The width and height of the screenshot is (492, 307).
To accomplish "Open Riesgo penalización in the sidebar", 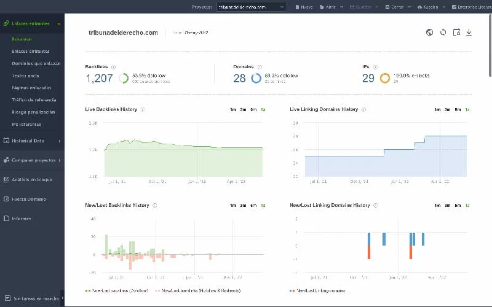I will coord(33,112).
